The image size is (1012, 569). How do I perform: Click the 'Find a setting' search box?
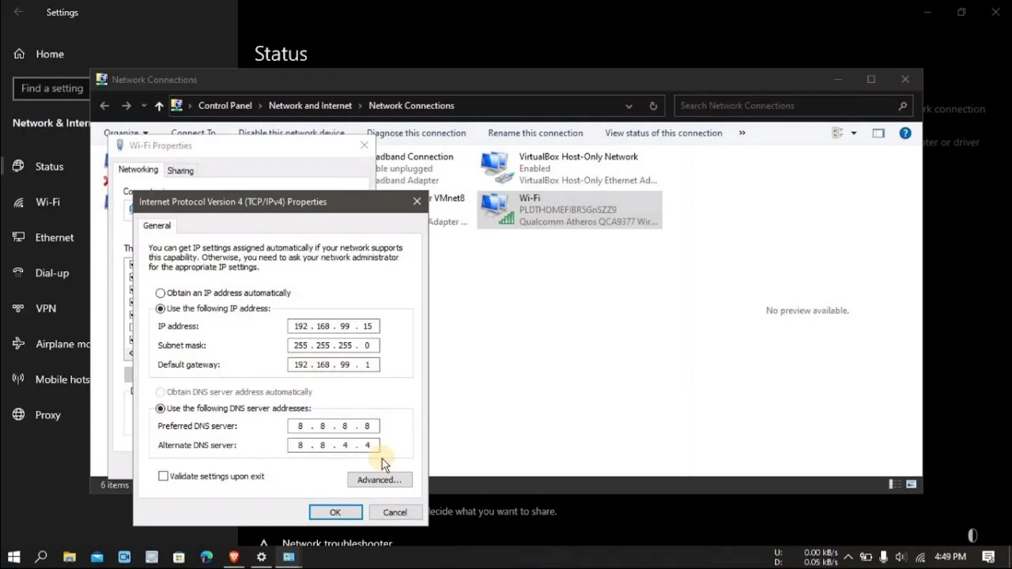(x=52, y=89)
